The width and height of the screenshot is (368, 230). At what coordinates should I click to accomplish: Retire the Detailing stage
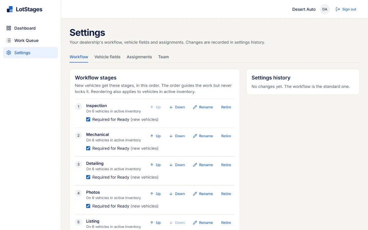[226, 165]
